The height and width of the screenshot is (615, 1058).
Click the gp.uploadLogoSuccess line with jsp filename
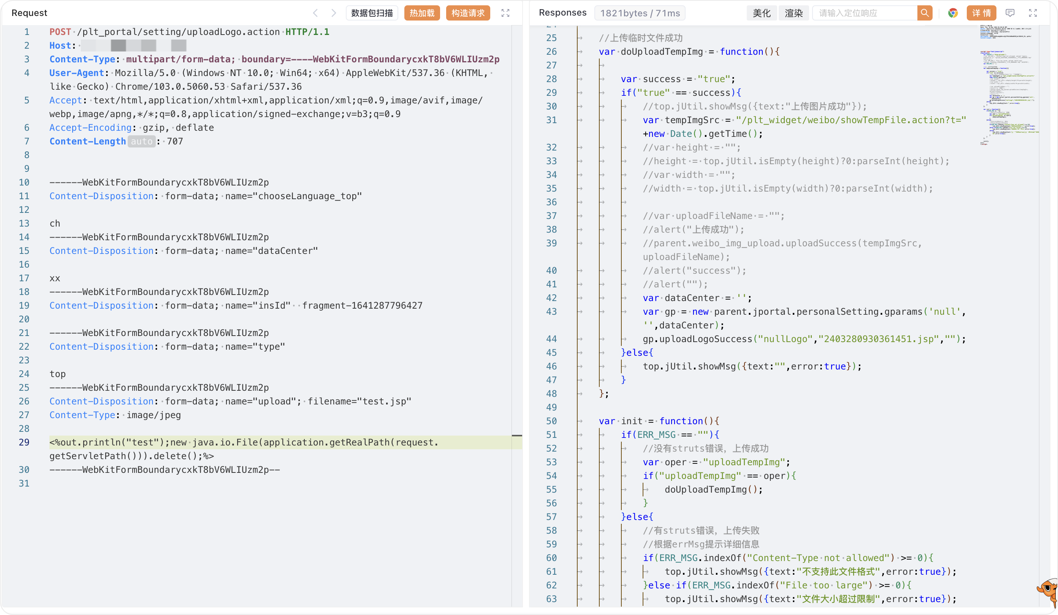click(x=805, y=339)
